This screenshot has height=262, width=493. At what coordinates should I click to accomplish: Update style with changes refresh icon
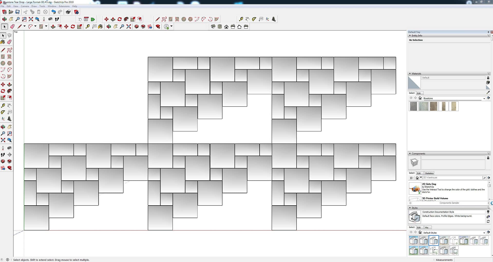(488, 221)
